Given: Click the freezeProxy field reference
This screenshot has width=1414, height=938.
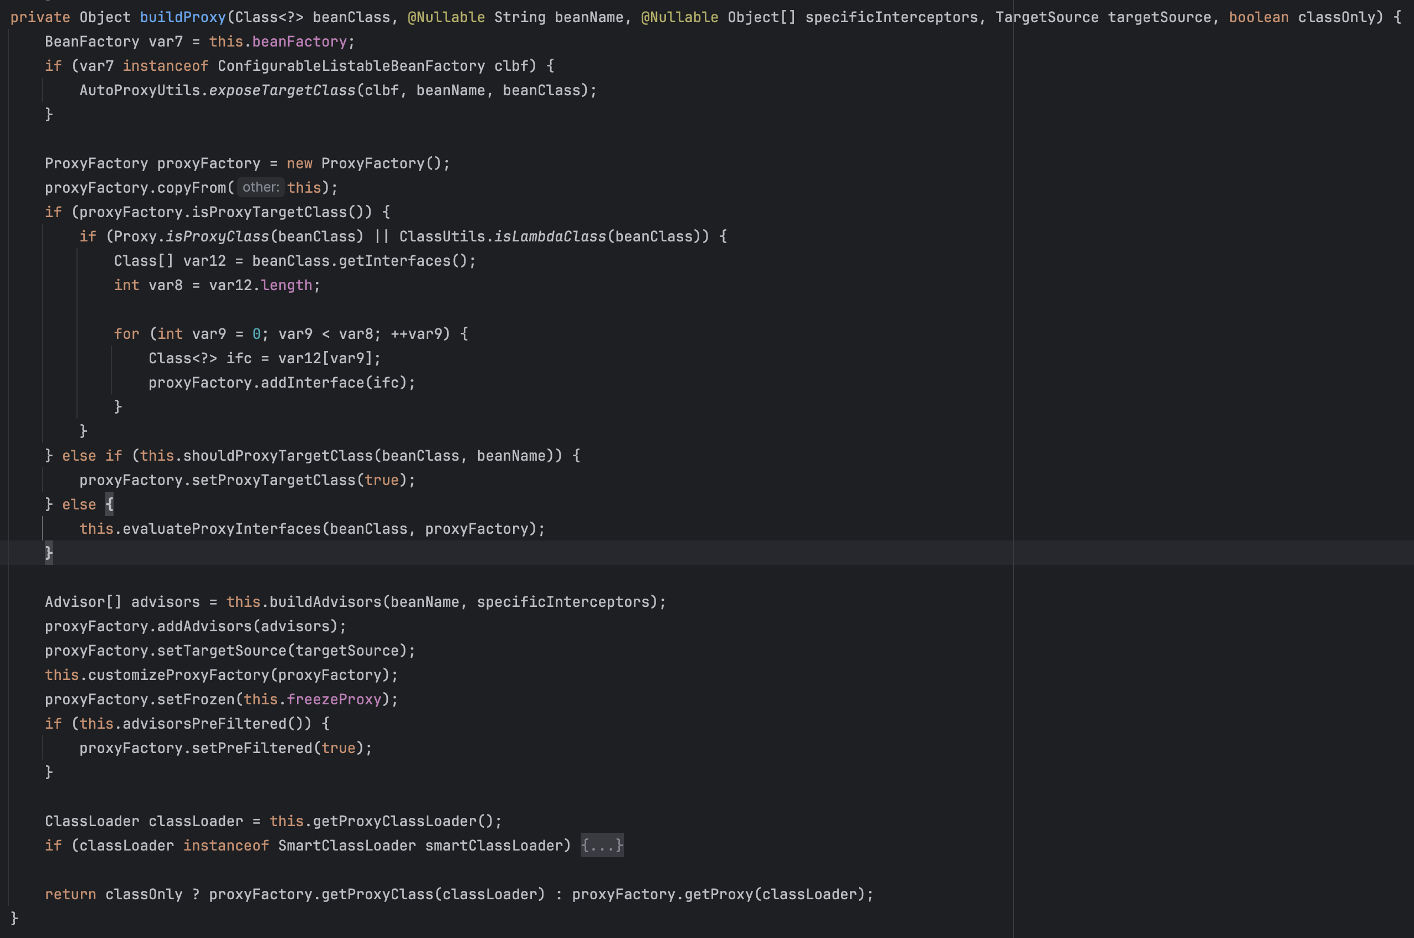Looking at the screenshot, I should click(x=334, y=699).
